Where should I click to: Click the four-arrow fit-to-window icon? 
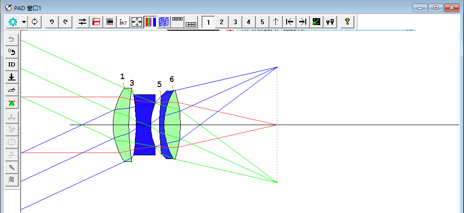tap(137, 22)
